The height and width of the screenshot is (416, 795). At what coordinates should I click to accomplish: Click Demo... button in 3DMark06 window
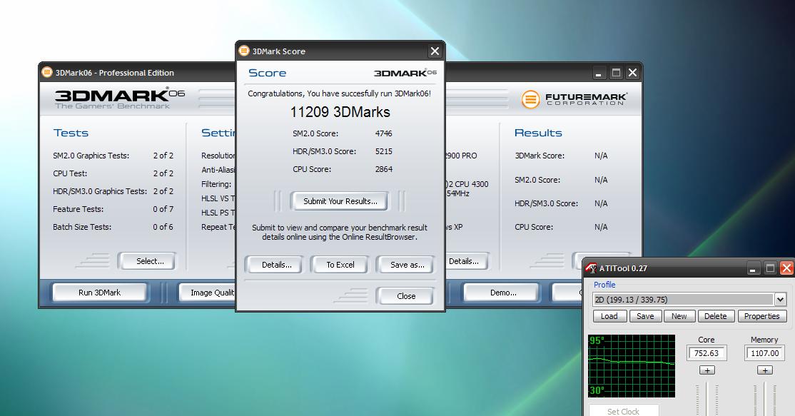(x=502, y=293)
